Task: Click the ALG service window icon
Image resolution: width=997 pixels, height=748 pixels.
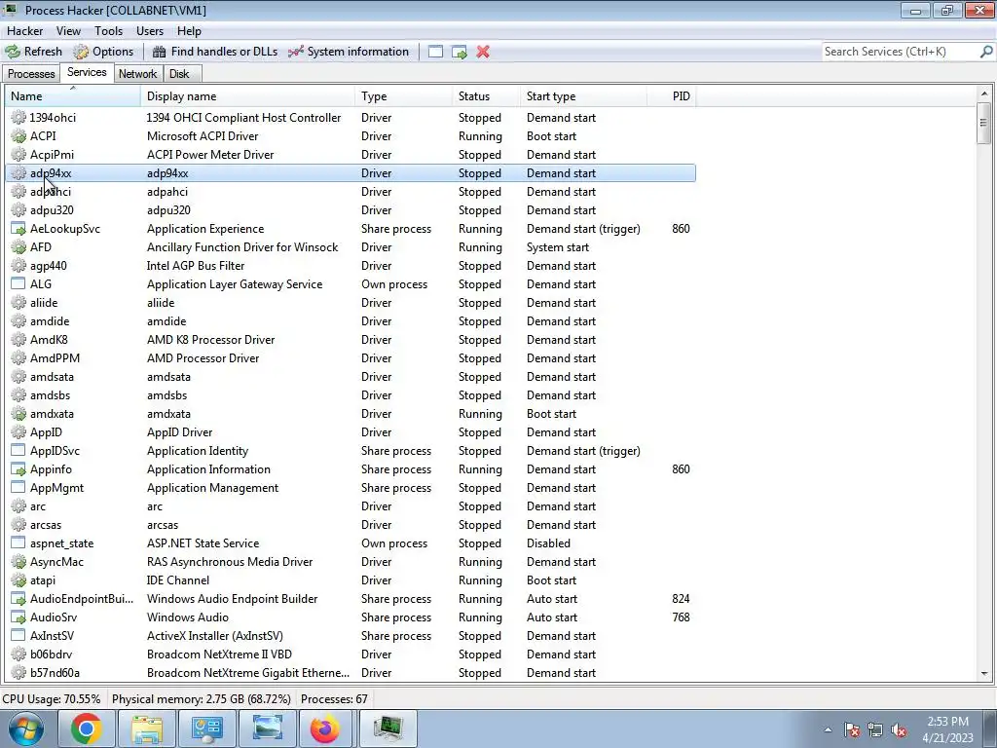Action: [18, 284]
